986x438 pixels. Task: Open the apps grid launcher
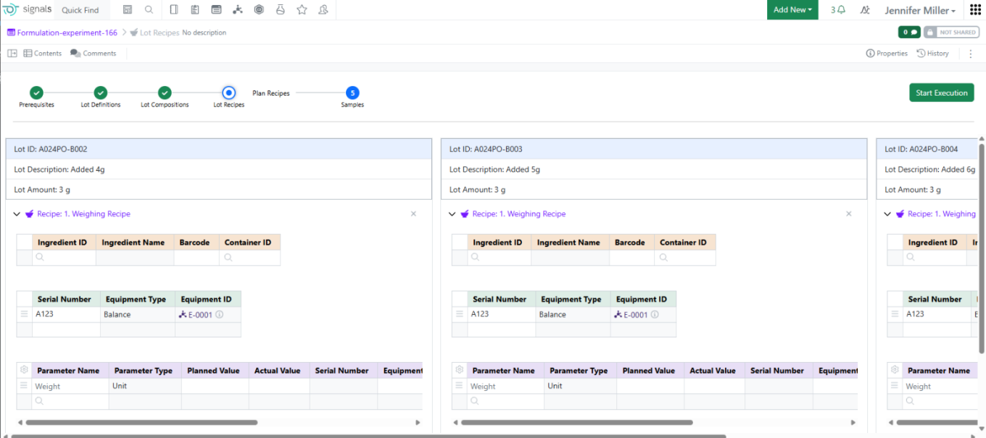975,10
